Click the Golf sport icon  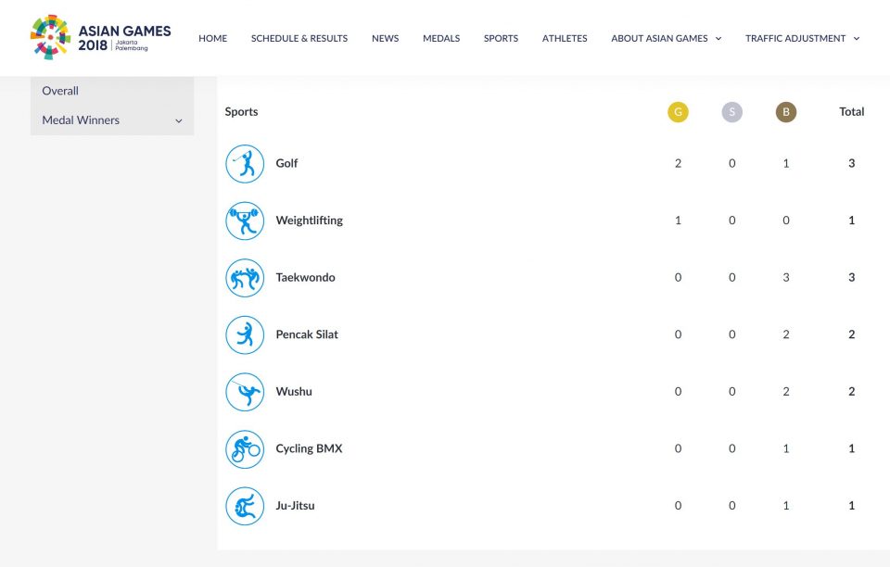click(x=245, y=164)
